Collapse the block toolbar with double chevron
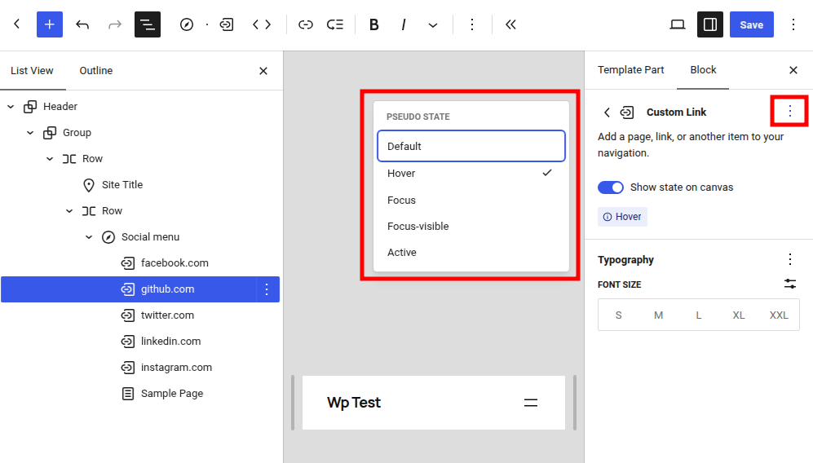This screenshot has height=463, width=813. [510, 24]
